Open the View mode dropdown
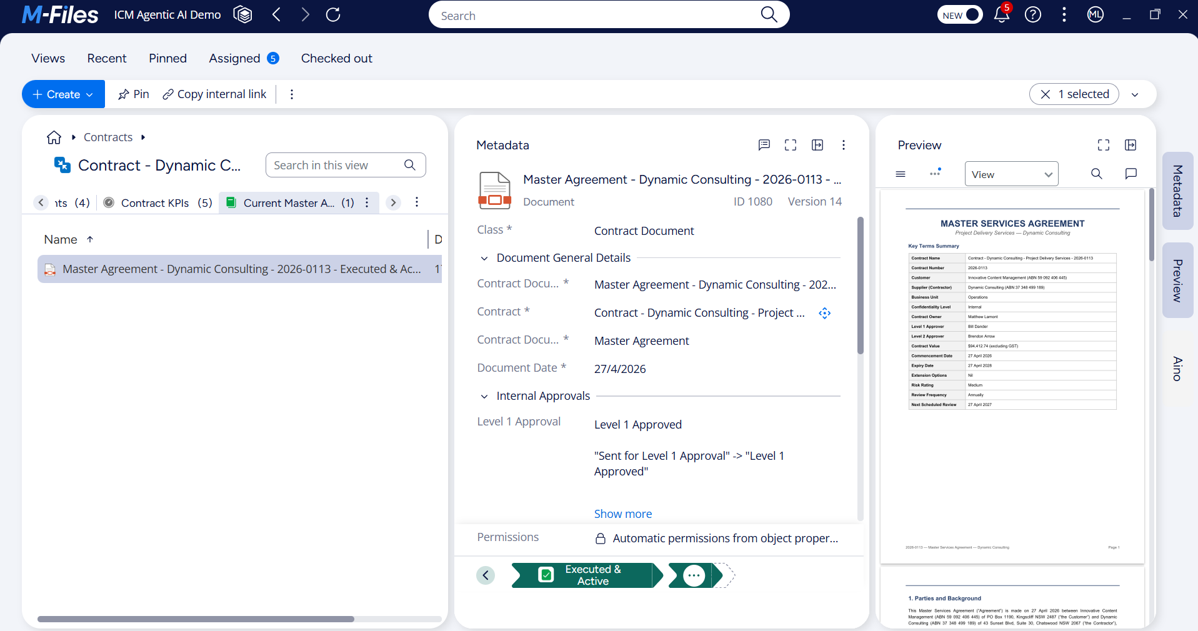The width and height of the screenshot is (1198, 631). coord(1012,174)
